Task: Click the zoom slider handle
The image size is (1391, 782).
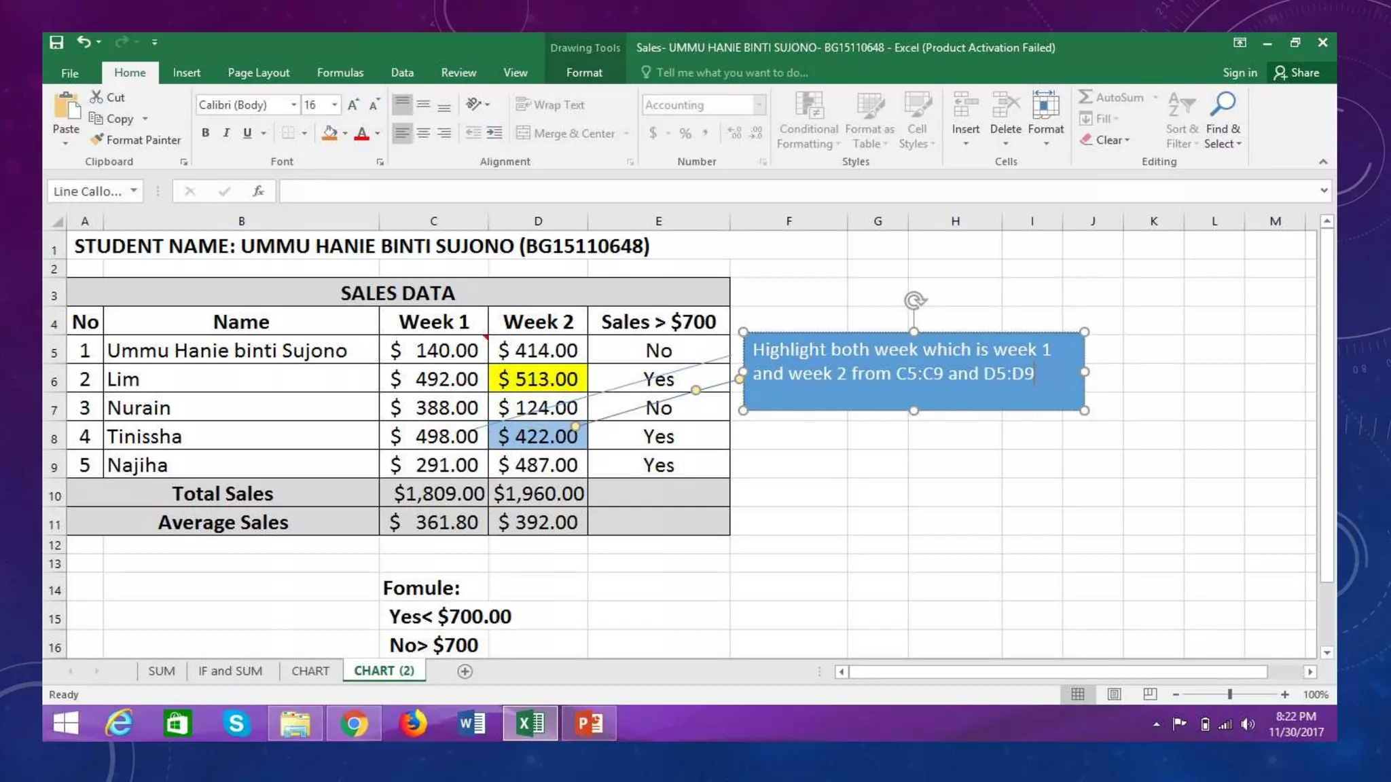Action: coord(1229,694)
